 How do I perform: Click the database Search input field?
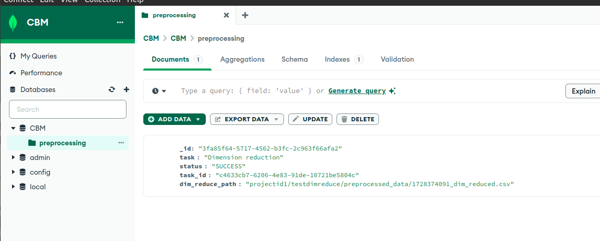(x=68, y=109)
